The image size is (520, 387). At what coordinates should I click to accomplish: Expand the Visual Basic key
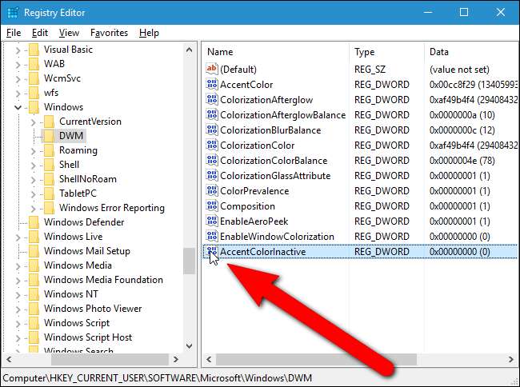point(17,50)
